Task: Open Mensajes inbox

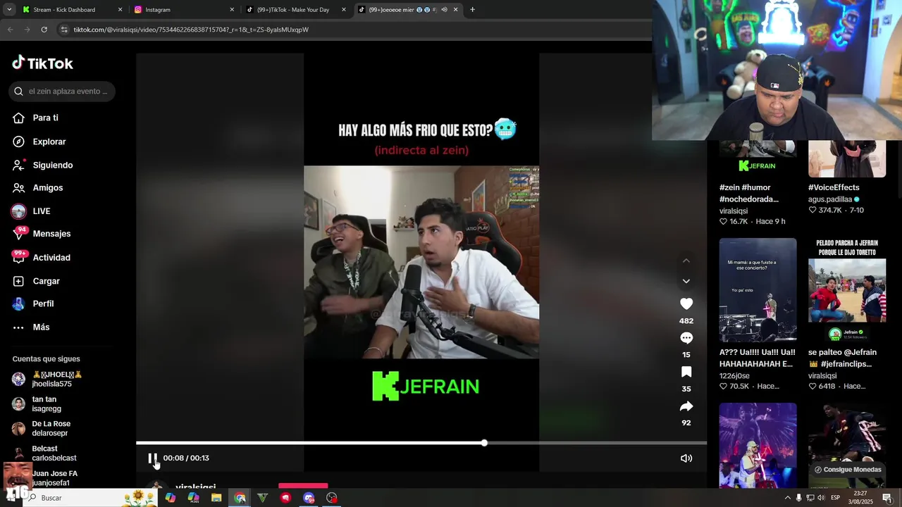Action: coord(51,234)
